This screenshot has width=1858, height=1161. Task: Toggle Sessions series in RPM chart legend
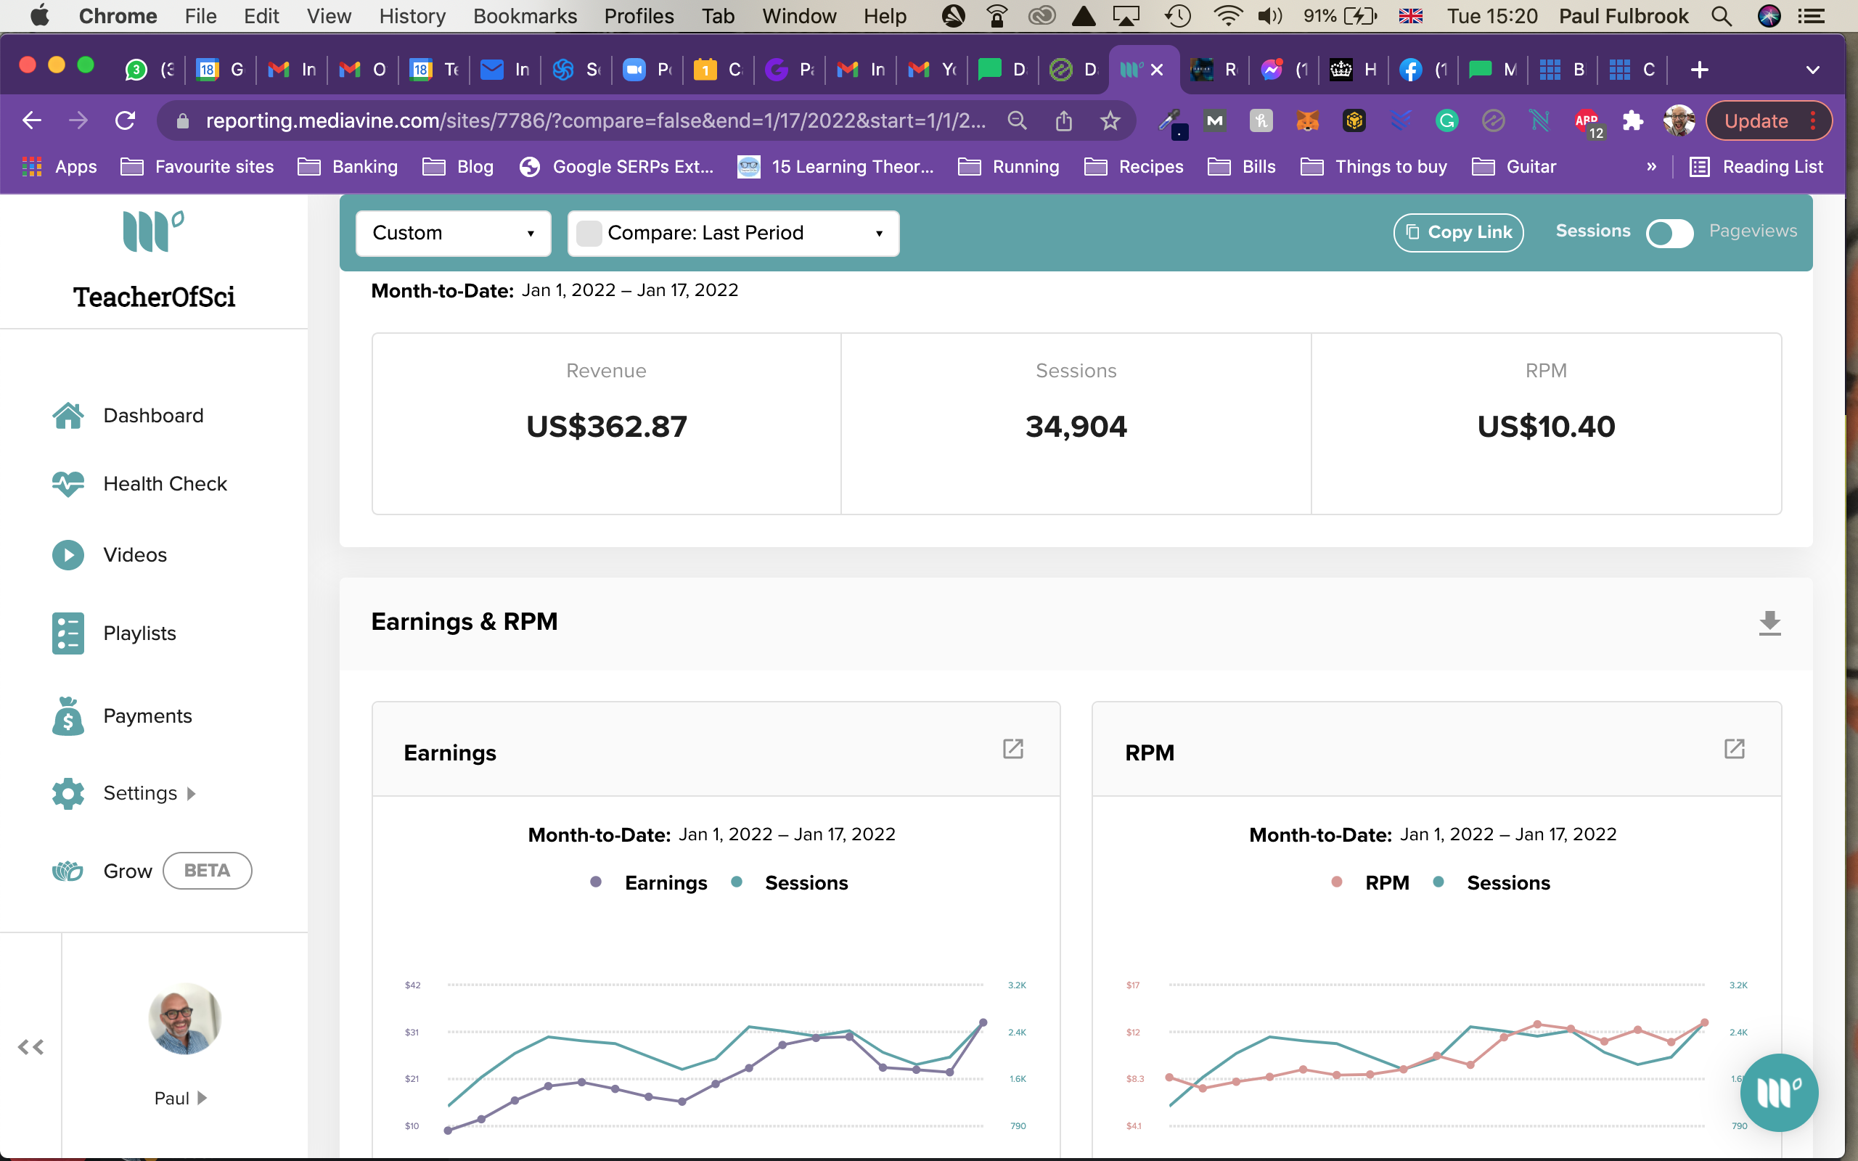1491,883
